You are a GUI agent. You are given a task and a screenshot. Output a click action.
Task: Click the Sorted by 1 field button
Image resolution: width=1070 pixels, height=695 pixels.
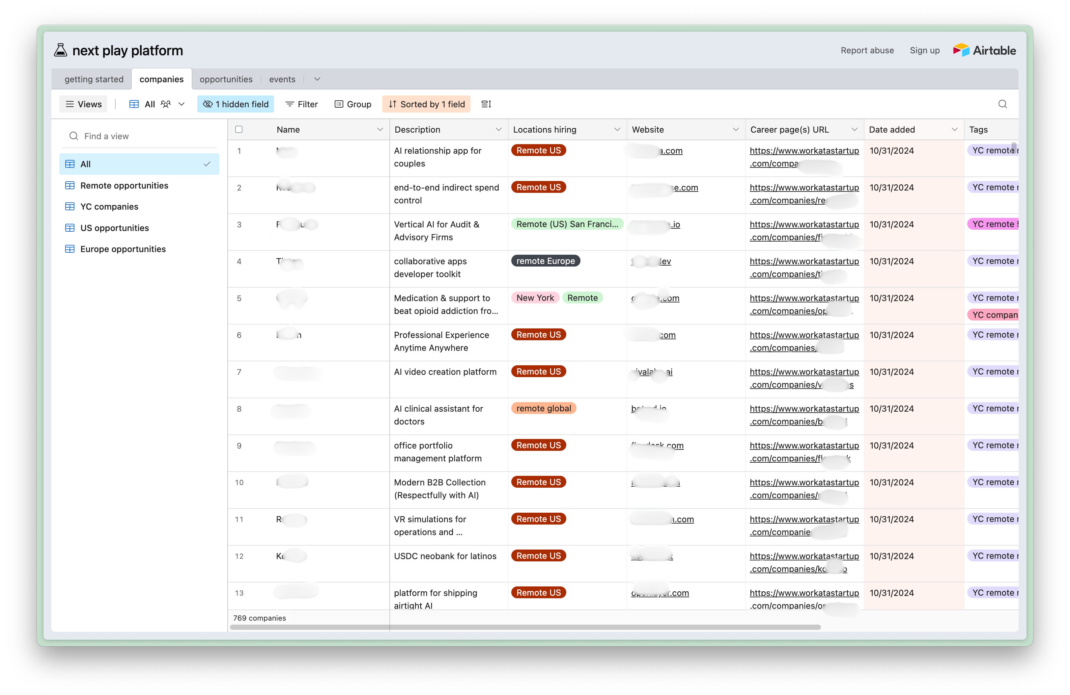[426, 104]
